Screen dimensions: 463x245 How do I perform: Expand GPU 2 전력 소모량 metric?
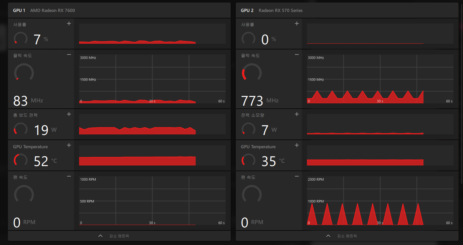[297, 114]
